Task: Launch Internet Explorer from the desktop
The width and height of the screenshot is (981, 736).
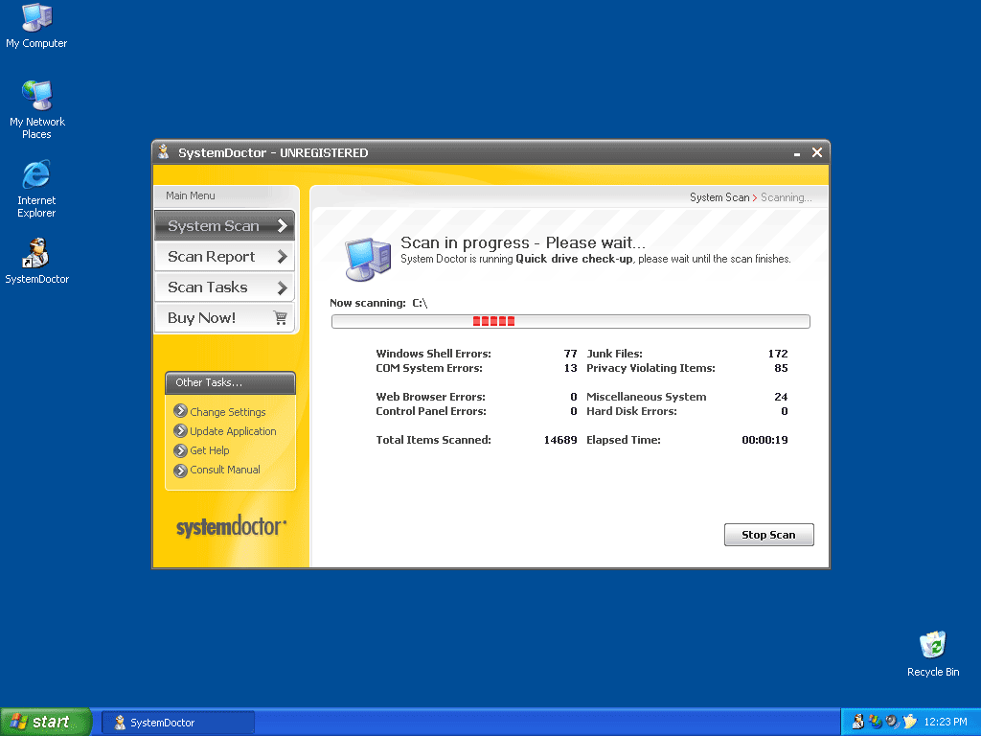Action: tap(36, 174)
